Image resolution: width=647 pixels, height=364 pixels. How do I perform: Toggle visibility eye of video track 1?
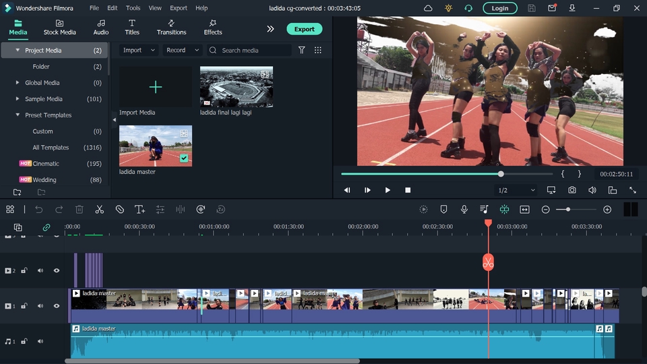(57, 306)
